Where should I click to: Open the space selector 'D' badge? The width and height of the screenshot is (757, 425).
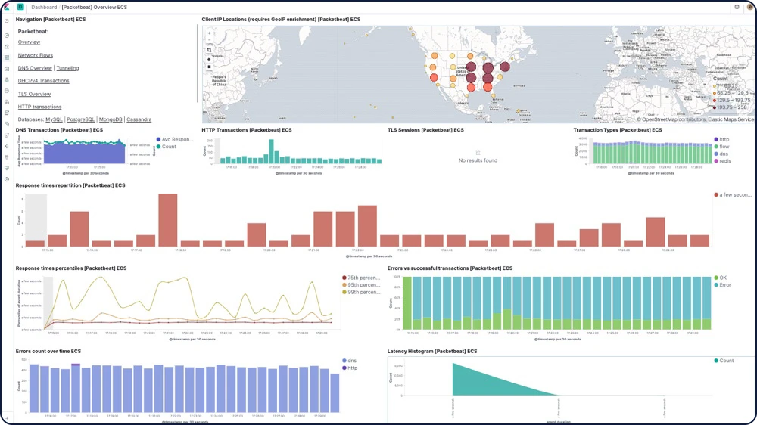tap(20, 7)
